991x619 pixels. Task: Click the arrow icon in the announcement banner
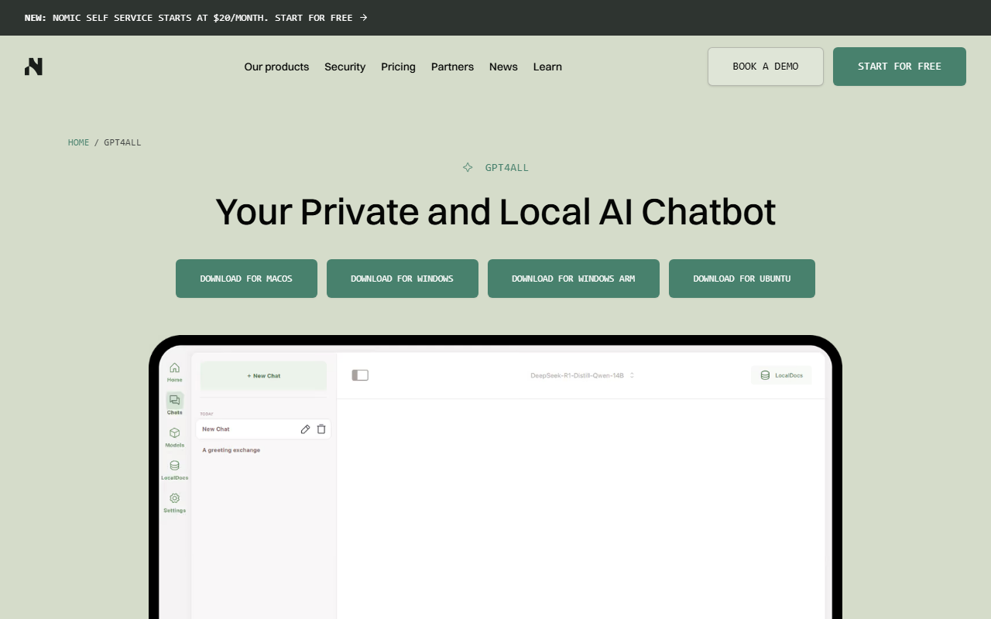pos(364,18)
